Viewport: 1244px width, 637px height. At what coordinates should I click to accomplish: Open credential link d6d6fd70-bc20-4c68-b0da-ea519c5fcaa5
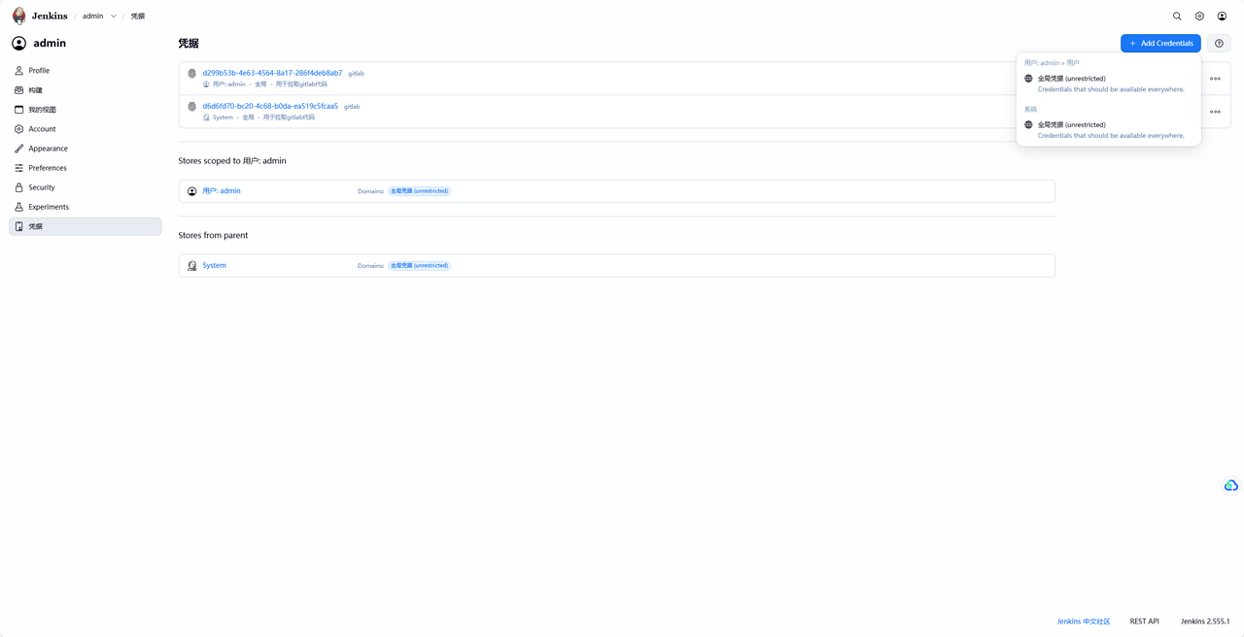pos(270,106)
